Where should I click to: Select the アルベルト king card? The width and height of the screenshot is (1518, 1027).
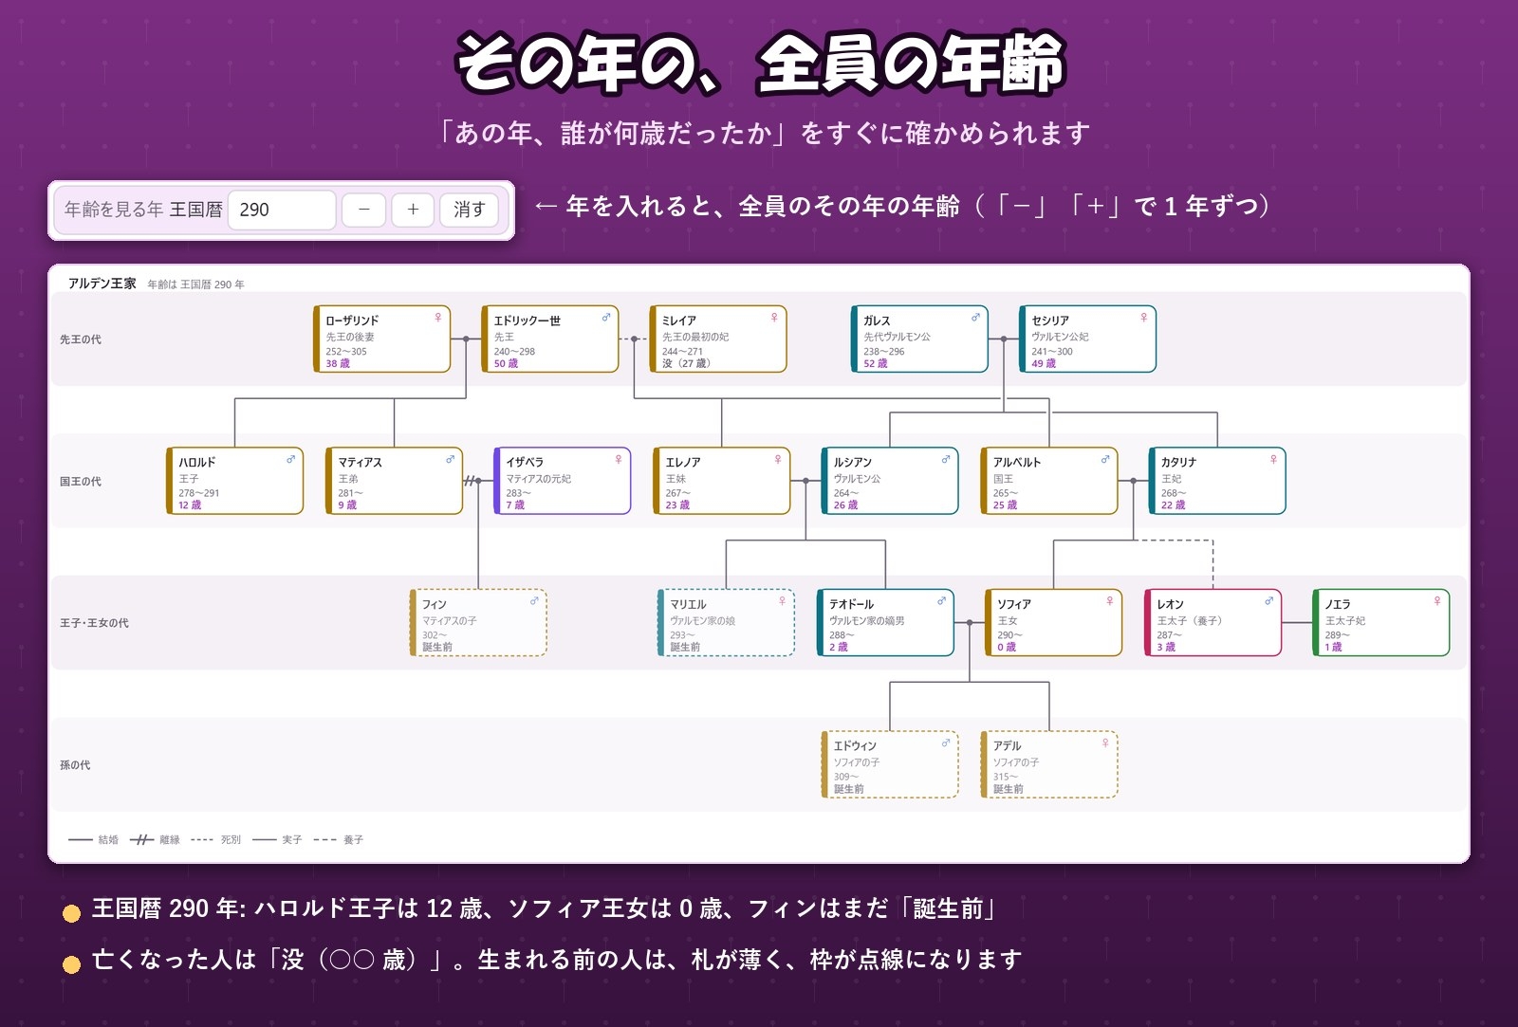click(1049, 481)
